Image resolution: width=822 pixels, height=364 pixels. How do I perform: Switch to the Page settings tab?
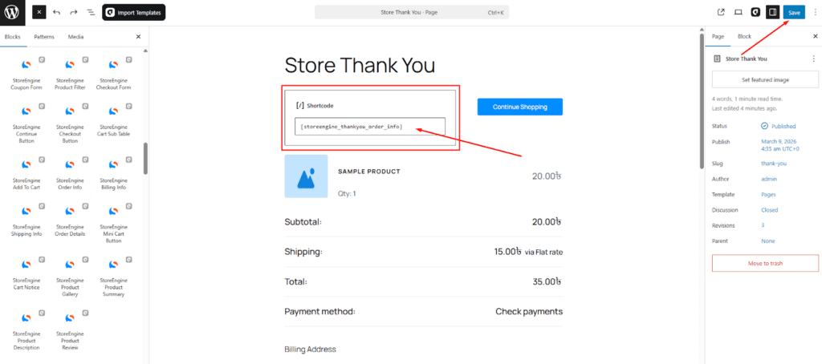coord(718,37)
